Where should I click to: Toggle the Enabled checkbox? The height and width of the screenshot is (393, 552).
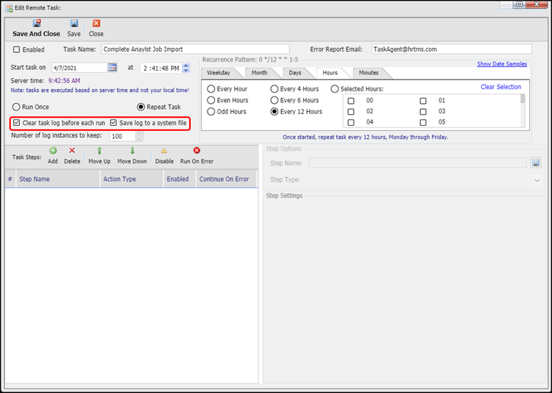[x=16, y=49]
